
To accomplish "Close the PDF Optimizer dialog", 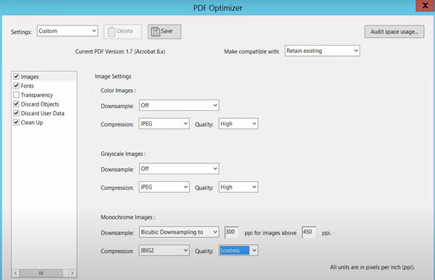I will (425, 6).
